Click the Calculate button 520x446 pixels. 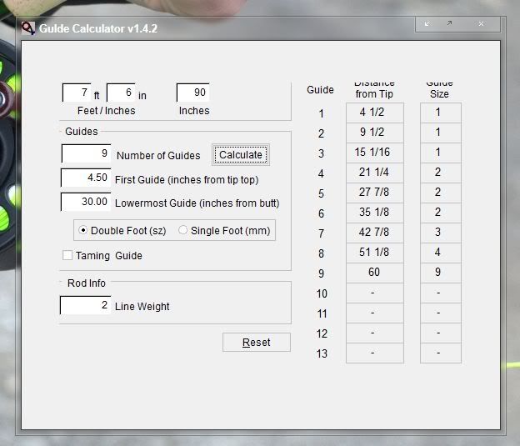pyautogui.click(x=241, y=154)
